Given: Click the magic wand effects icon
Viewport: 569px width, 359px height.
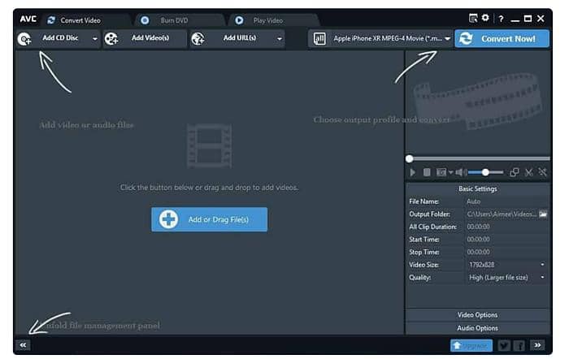Looking at the screenshot, I should tap(542, 172).
